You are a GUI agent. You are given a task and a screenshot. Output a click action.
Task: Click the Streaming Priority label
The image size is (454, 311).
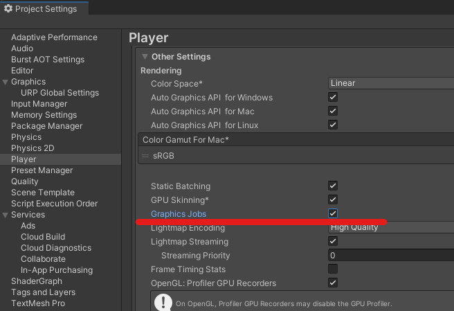196,256
